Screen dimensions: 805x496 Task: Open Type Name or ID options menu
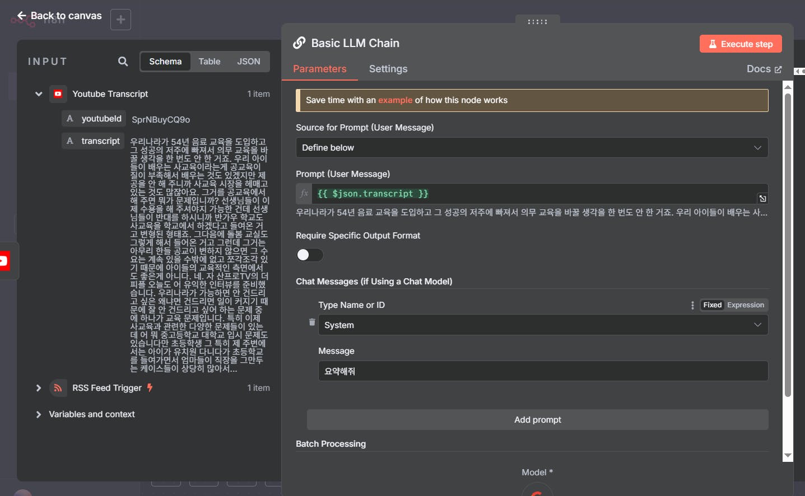(x=692, y=305)
